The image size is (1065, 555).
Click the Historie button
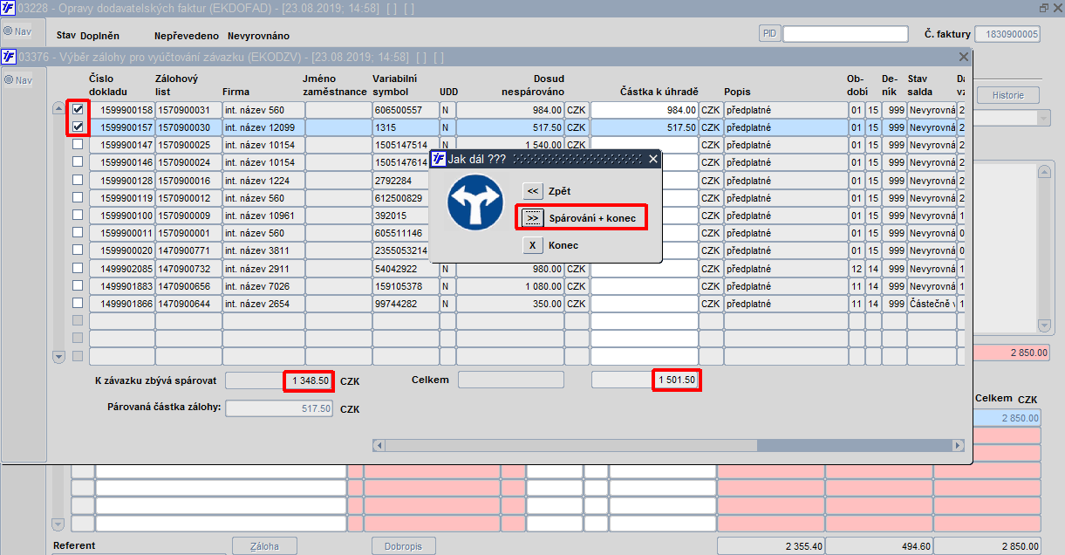point(1009,95)
